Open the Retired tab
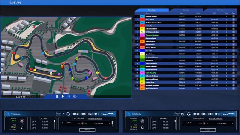240x135 pixels. click(x=220, y=10)
